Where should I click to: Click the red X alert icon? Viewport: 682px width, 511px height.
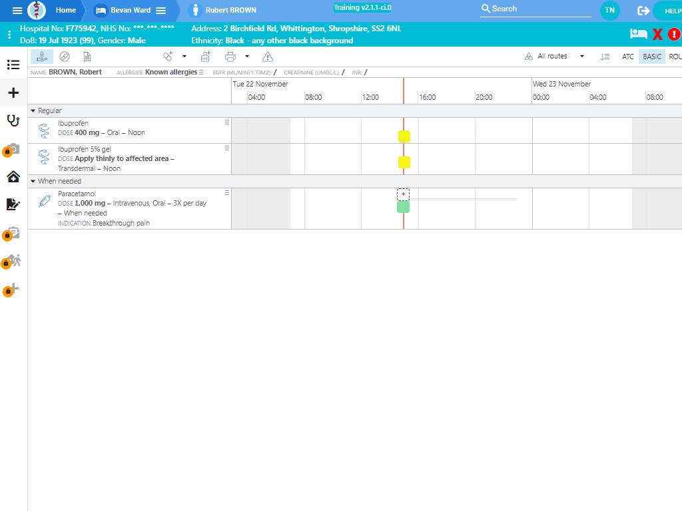[x=657, y=35]
